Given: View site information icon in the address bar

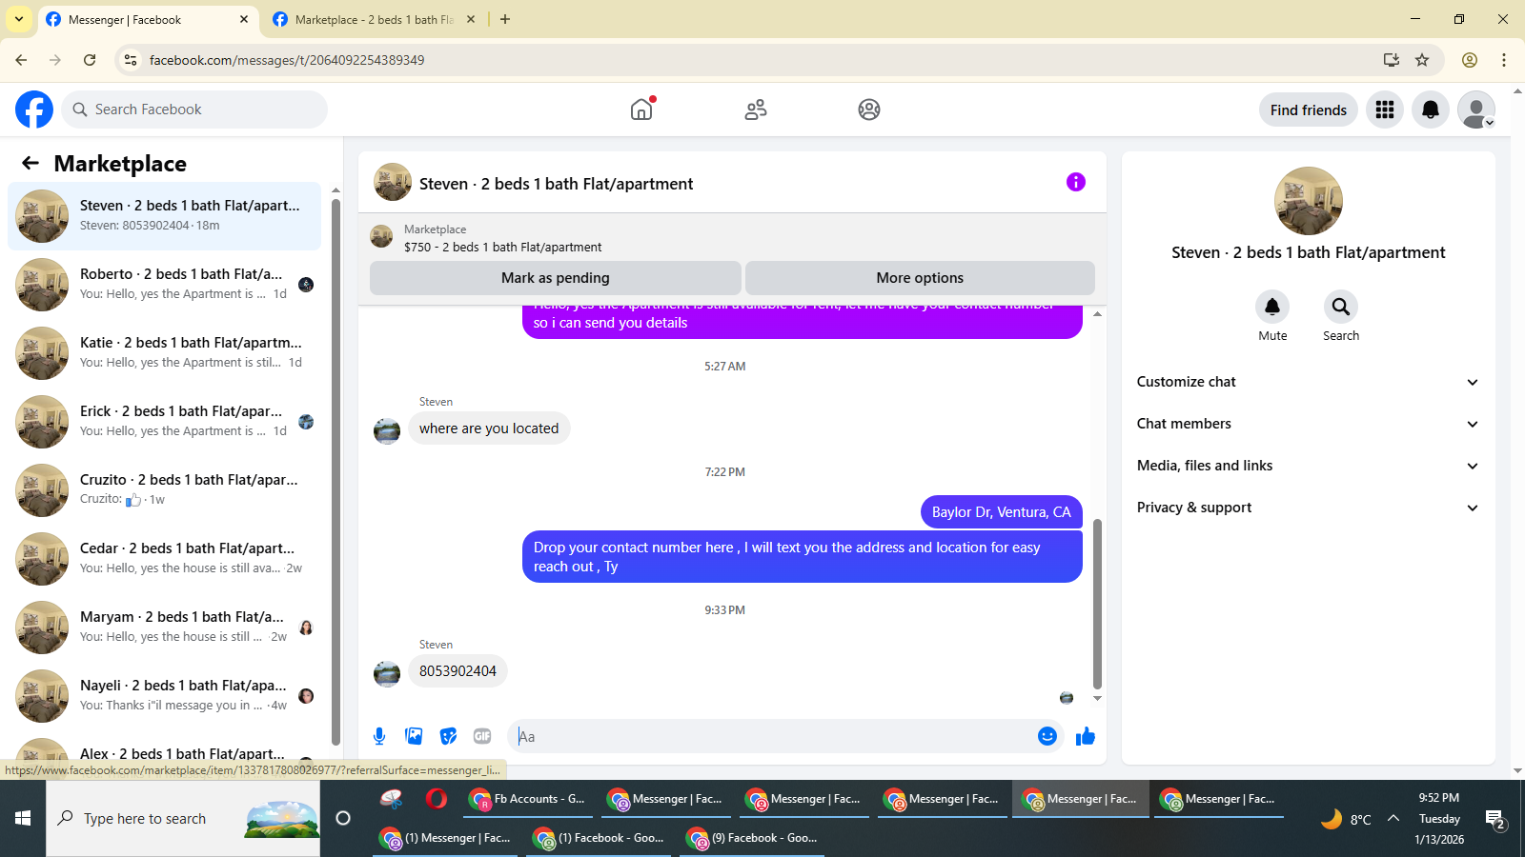Looking at the screenshot, I should (131, 60).
